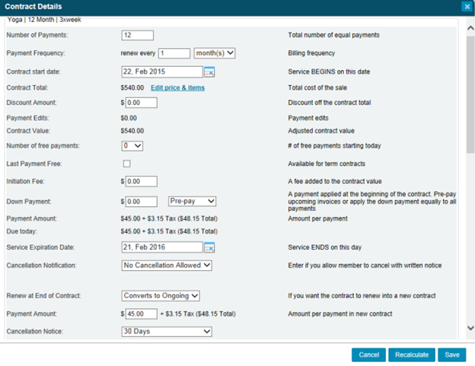
Task: Expand the 30 Days Cancellation Notice dropdown
Action: point(167,332)
